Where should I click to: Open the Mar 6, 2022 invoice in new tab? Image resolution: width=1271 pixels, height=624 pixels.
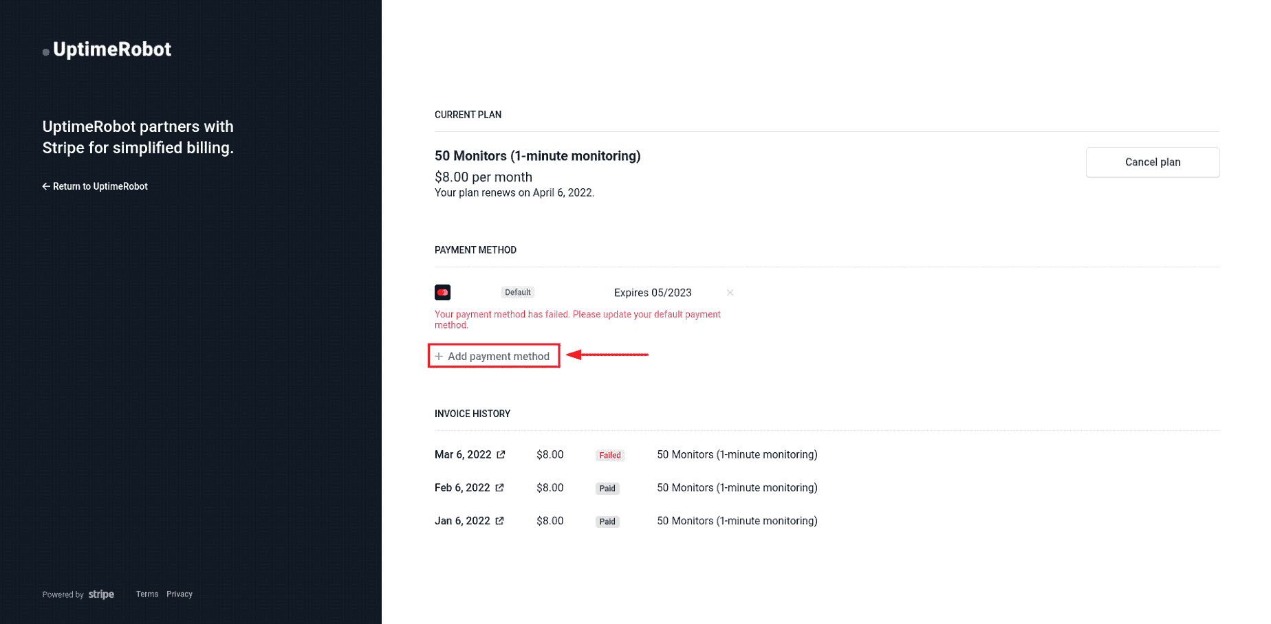click(501, 454)
